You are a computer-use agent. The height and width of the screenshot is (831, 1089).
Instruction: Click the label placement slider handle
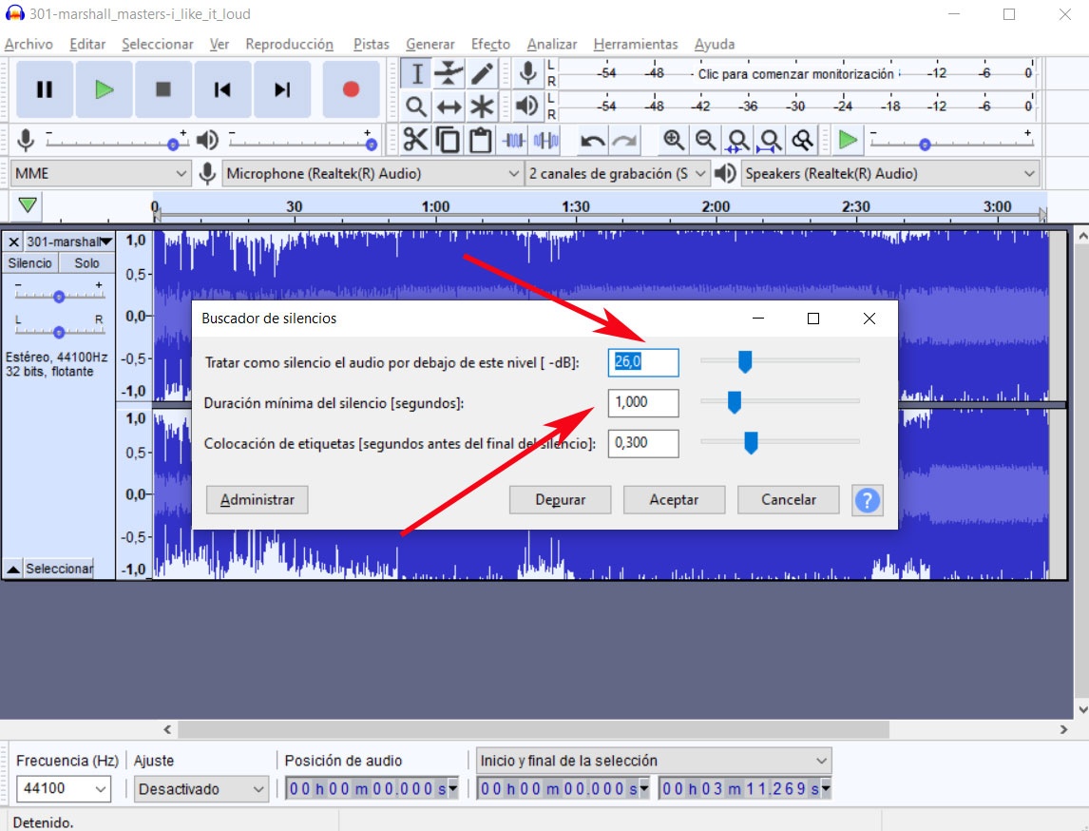click(x=751, y=443)
